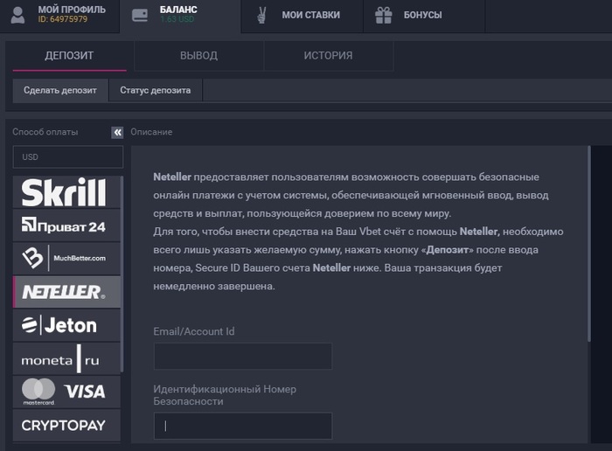Screen dimensions: 612x451
Task: Select Mastercard Visa payment method
Action: [x=66, y=392]
